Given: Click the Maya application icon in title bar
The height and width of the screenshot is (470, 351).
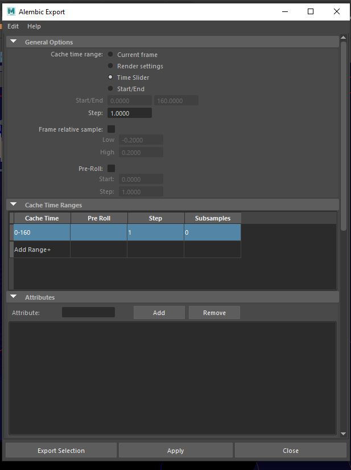Looking at the screenshot, I should pos(11,12).
